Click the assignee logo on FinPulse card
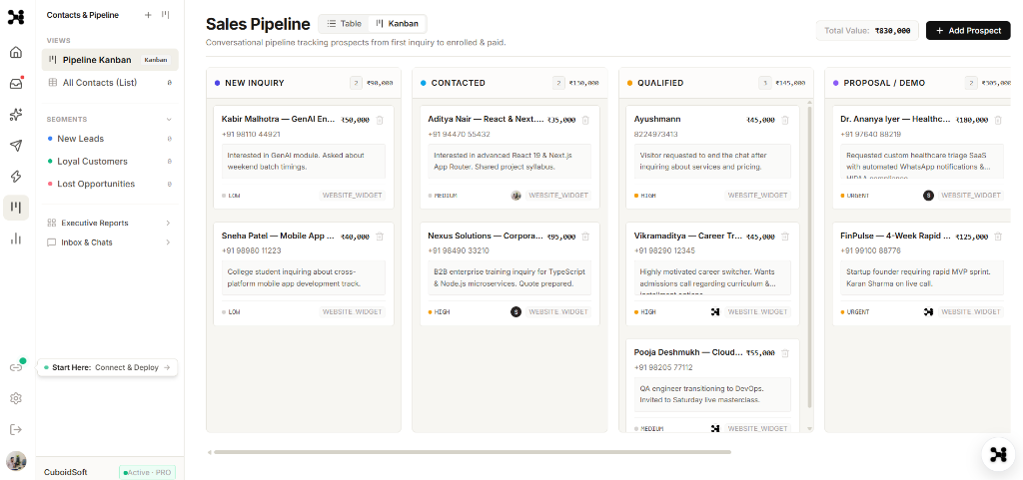Image resolution: width=1023 pixels, height=480 pixels. coord(929,312)
